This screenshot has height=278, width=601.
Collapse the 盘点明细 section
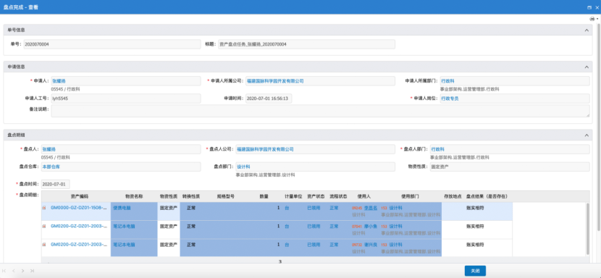[586, 135]
